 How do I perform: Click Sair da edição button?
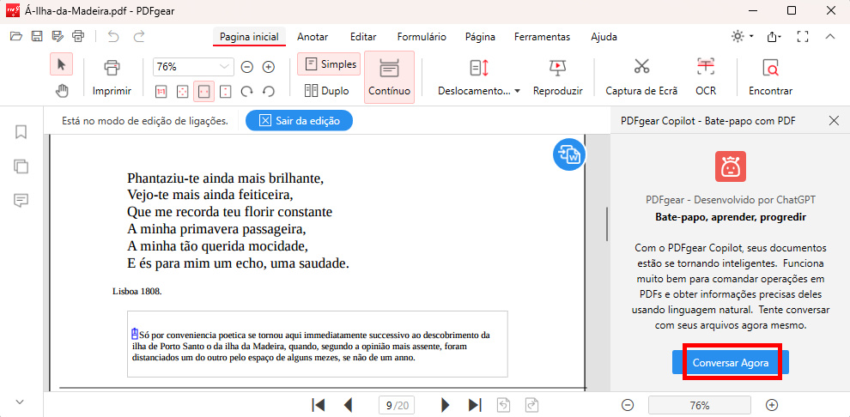click(x=300, y=121)
